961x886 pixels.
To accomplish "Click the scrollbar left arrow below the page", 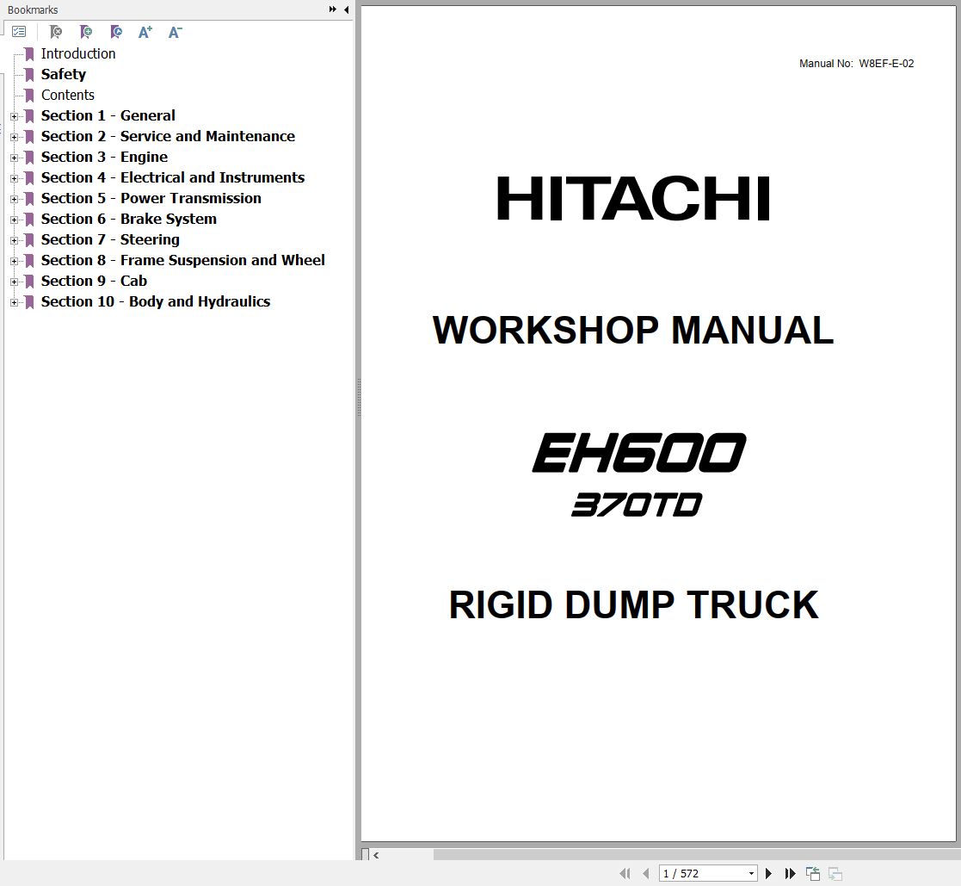I will 376,855.
